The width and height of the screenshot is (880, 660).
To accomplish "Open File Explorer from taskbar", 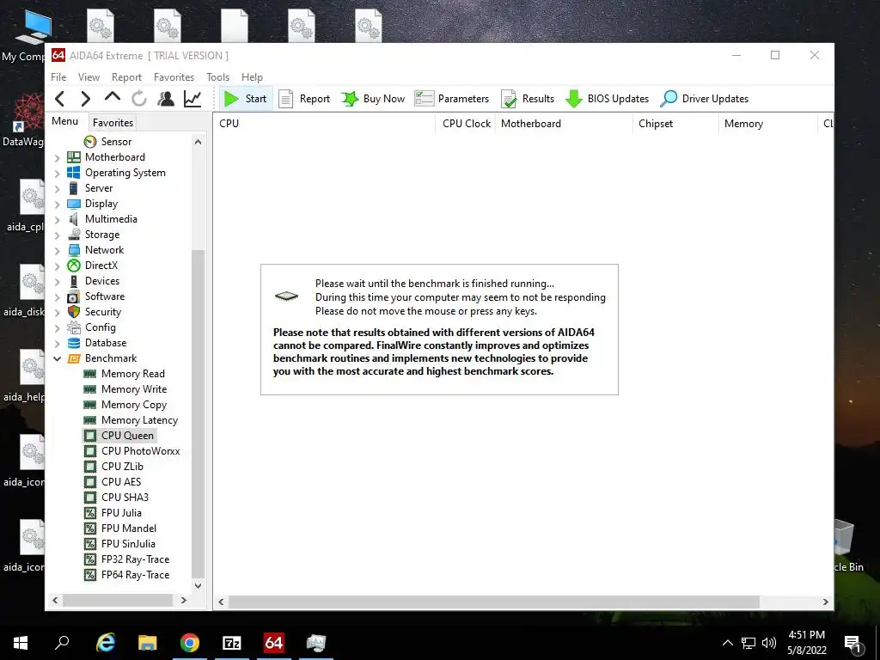I will 148,643.
